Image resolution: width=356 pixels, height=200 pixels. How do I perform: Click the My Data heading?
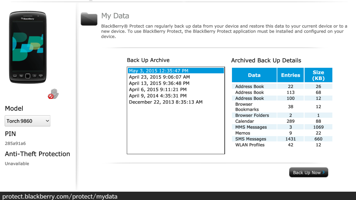[115, 16]
